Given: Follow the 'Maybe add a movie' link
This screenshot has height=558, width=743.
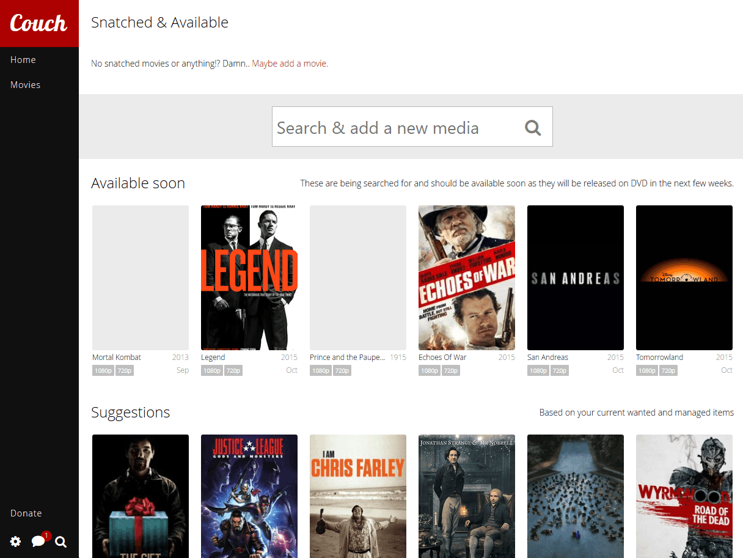Looking at the screenshot, I should point(290,64).
